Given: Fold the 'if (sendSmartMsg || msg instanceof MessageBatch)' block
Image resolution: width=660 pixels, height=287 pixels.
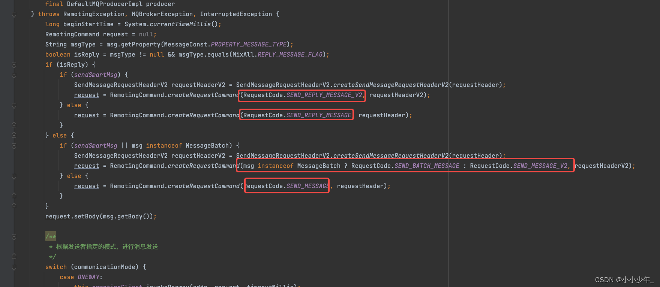Looking at the screenshot, I should 14,146.
